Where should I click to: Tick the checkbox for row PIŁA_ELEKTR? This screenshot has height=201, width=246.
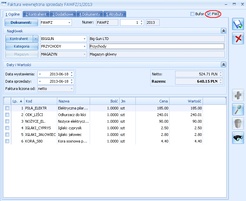coord(7,108)
